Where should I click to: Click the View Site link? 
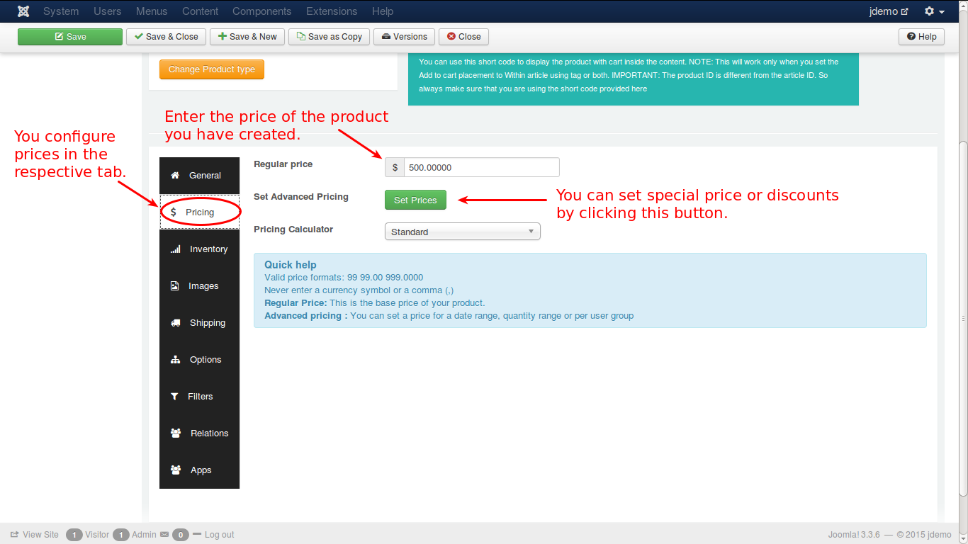pos(35,535)
